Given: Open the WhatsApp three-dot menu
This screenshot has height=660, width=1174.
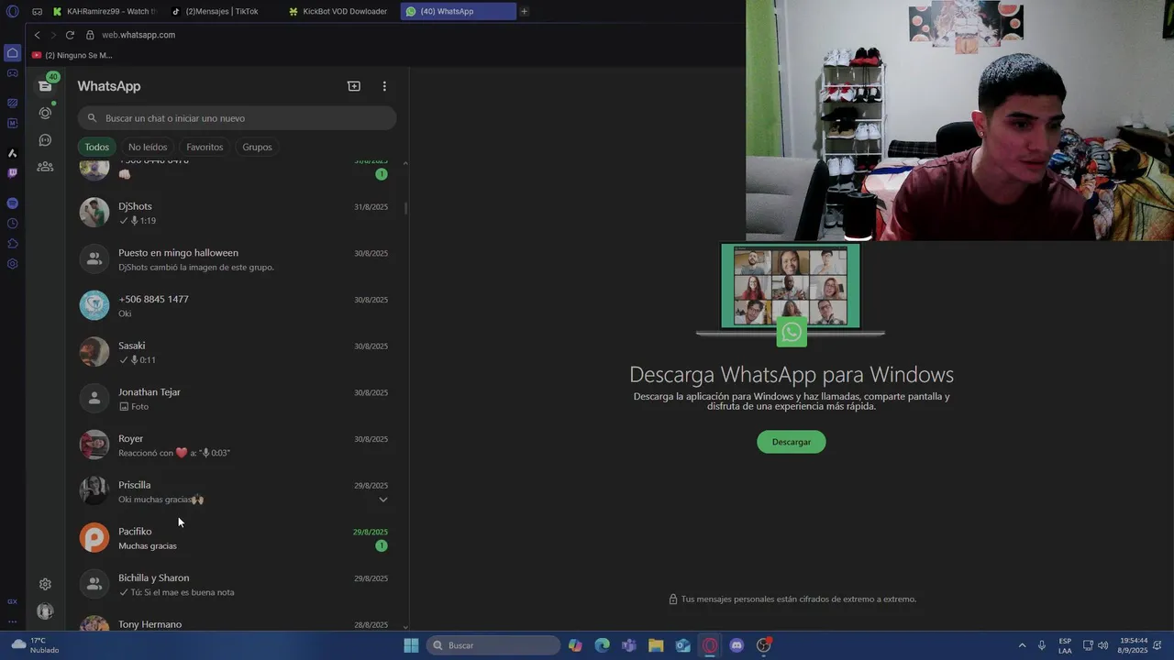Looking at the screenshot, I should [384, 86].
